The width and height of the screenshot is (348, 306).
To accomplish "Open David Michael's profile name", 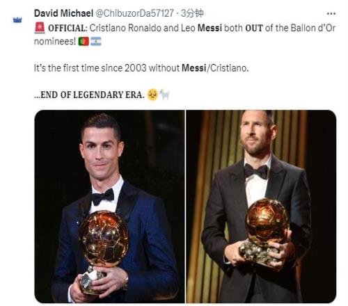I will click(x=63, y=13).
